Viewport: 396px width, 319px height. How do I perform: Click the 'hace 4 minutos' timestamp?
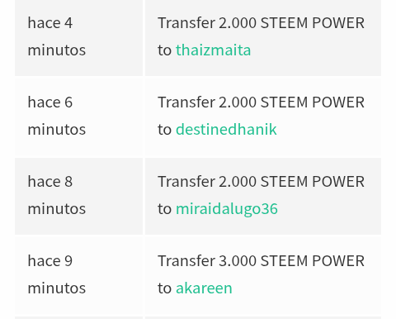click(57, 36)
